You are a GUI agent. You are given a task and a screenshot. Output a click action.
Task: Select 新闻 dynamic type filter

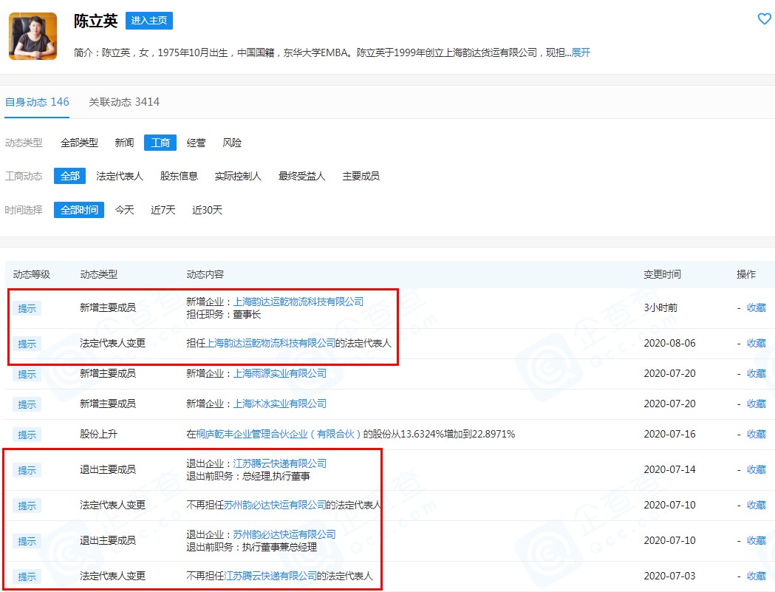[x=124, y=143]
